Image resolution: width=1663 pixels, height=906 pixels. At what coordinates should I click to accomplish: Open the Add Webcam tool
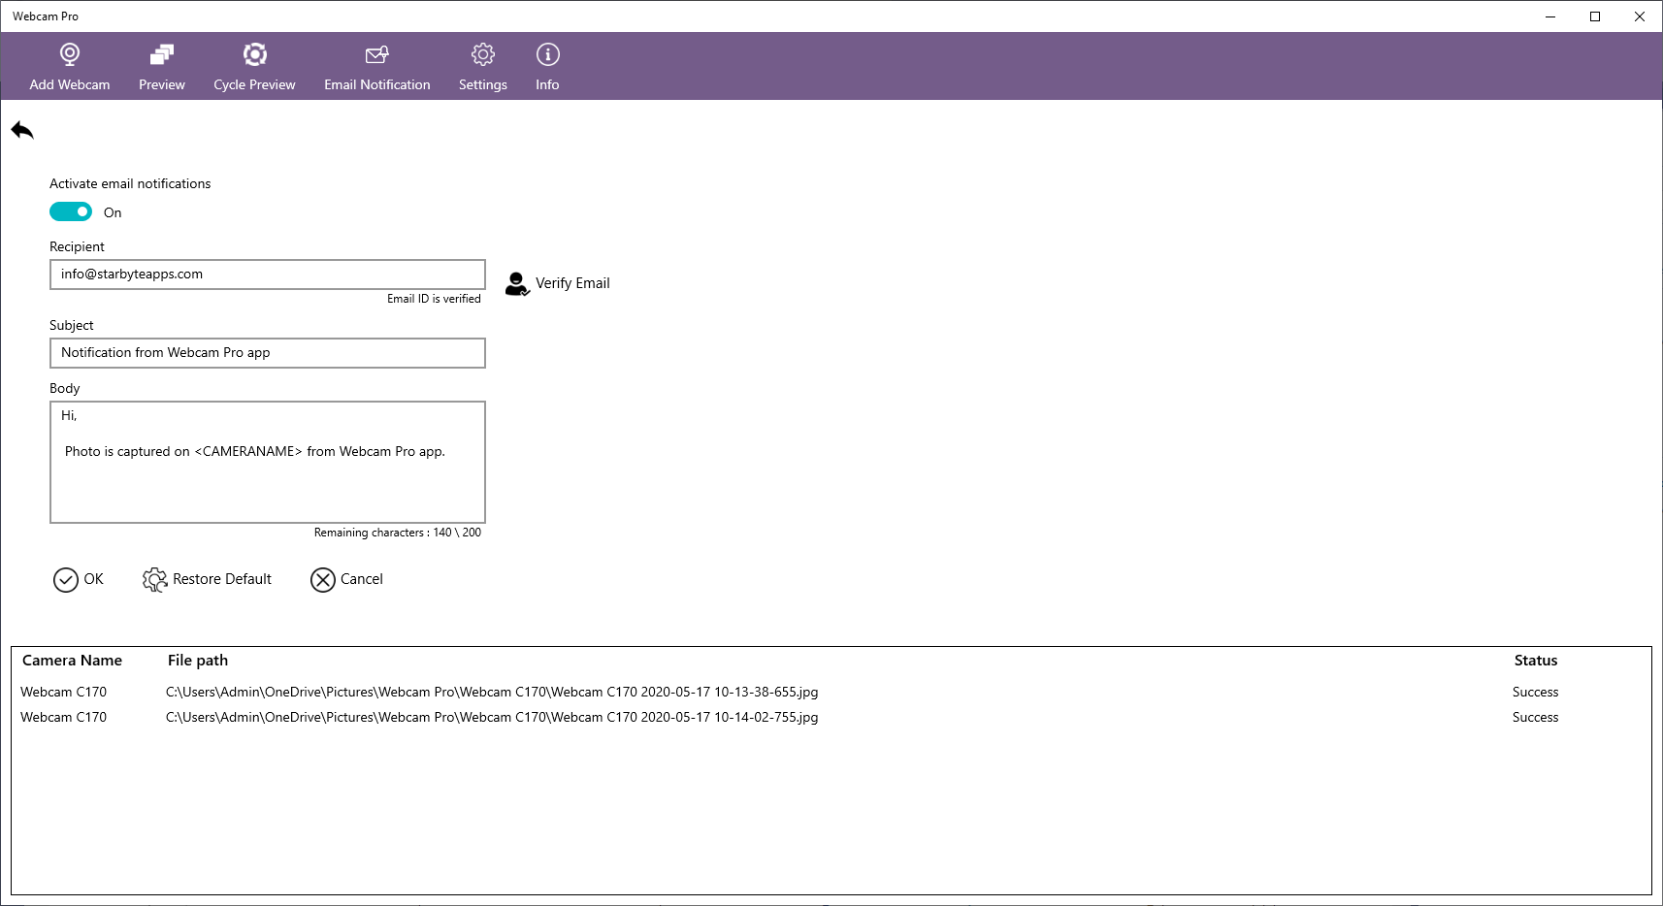(x=69, y=64)
